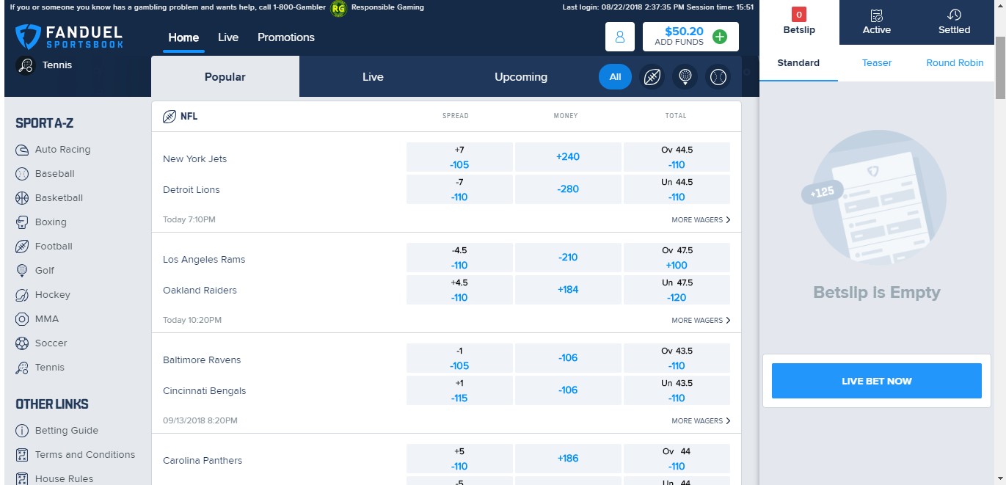The height and width of the screenshot is (485, 1006).
Task: Open Live in the top navigation
Action: coord(228,37)
